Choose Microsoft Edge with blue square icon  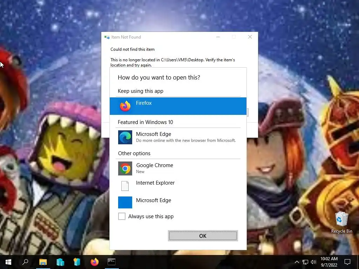pyautogui.click(x=178, y=202)
